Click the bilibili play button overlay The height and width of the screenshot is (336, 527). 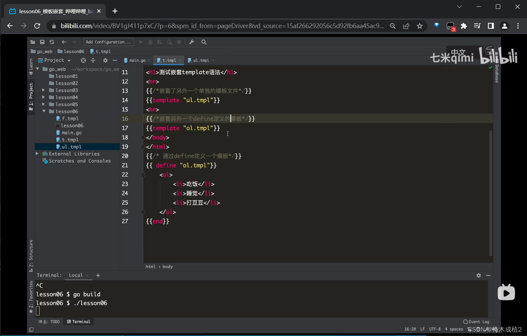506,293
